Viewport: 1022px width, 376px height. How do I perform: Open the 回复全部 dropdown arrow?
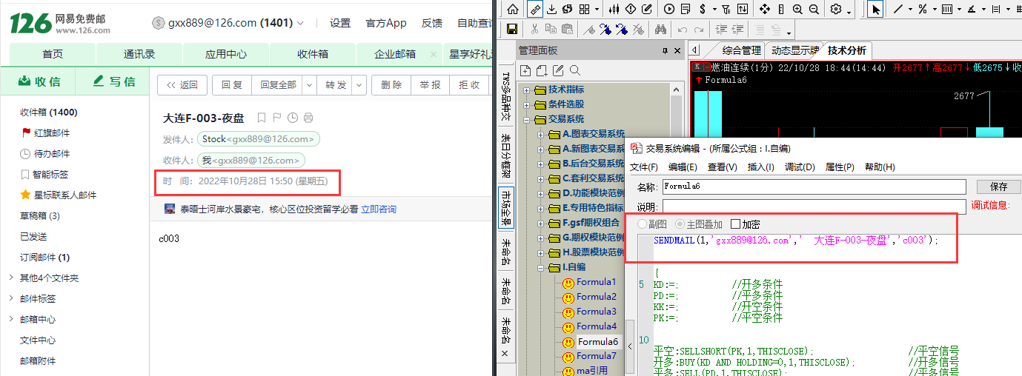coord(310,85)
